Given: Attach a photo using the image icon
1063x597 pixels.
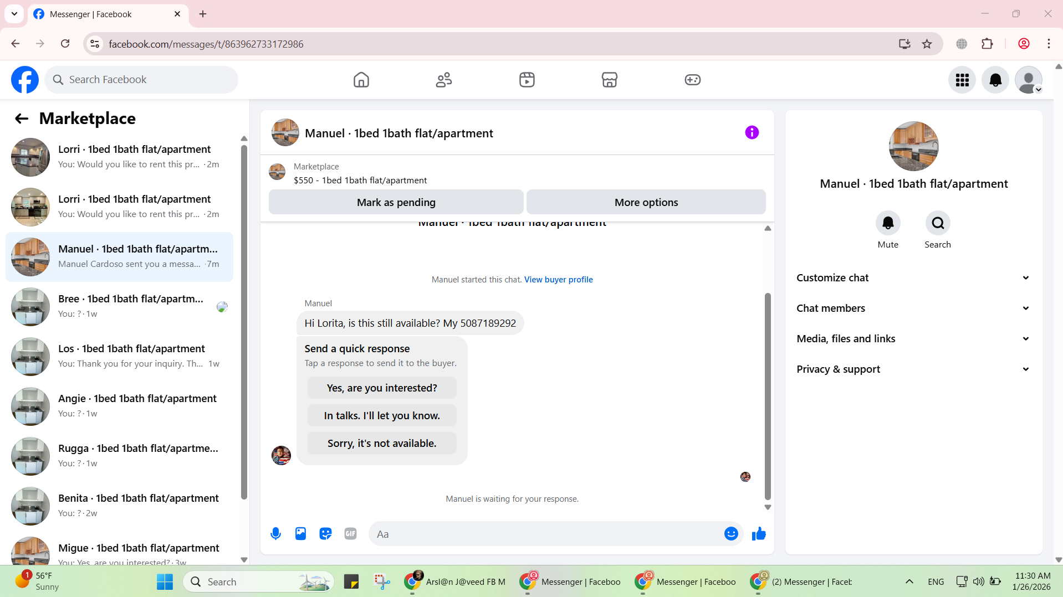Looking at the screenshot, I should pyautogui.click(x=300, y=534).
